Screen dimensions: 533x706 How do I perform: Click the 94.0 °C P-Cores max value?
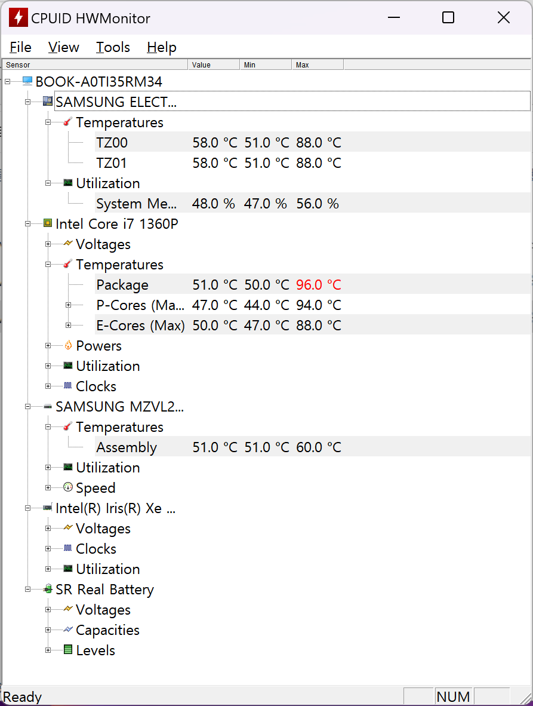pos(319,305)
